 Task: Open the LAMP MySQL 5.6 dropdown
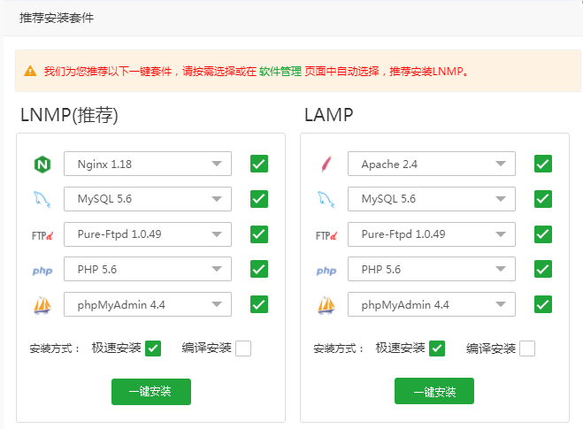pos(432,199)
